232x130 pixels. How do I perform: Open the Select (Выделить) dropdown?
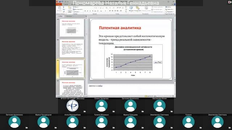(x=170, y=12)
